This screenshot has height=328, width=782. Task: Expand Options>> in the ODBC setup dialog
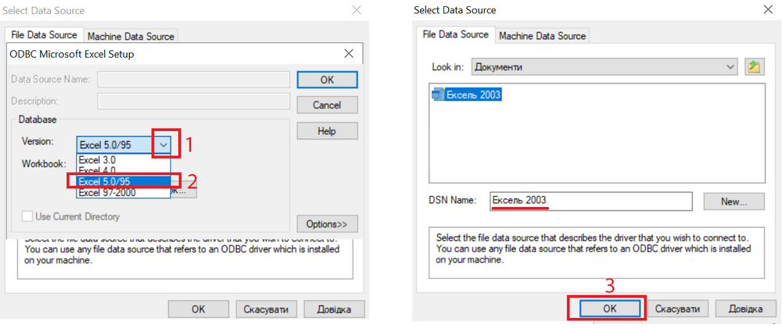point(327,224)
